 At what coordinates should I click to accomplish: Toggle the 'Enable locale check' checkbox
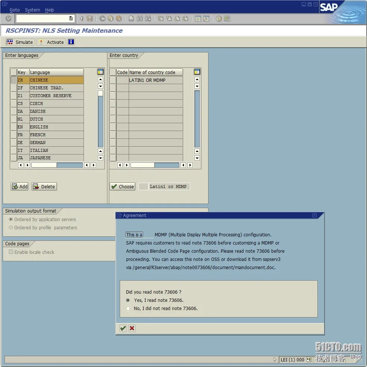point(11,252)
